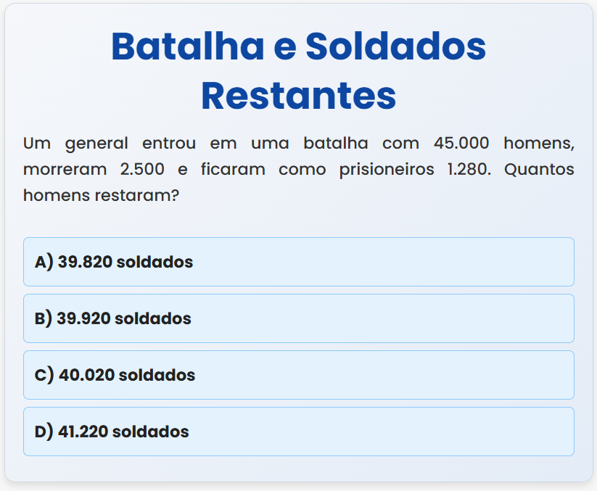Click the "B)" letter label

coord(44,318)
